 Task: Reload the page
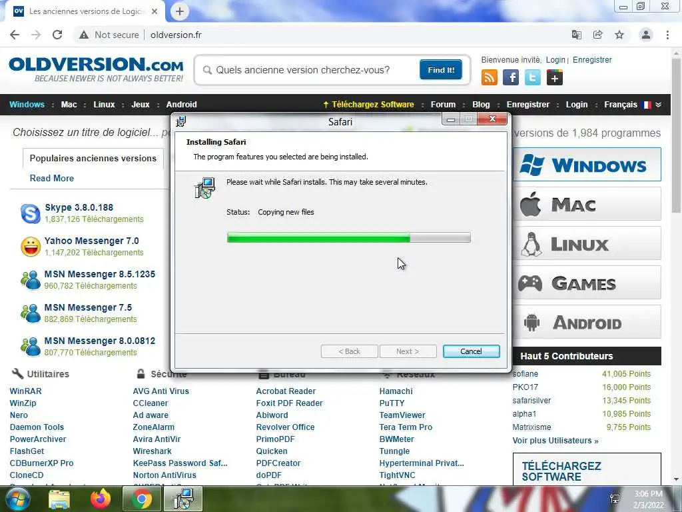pos(57,35)
